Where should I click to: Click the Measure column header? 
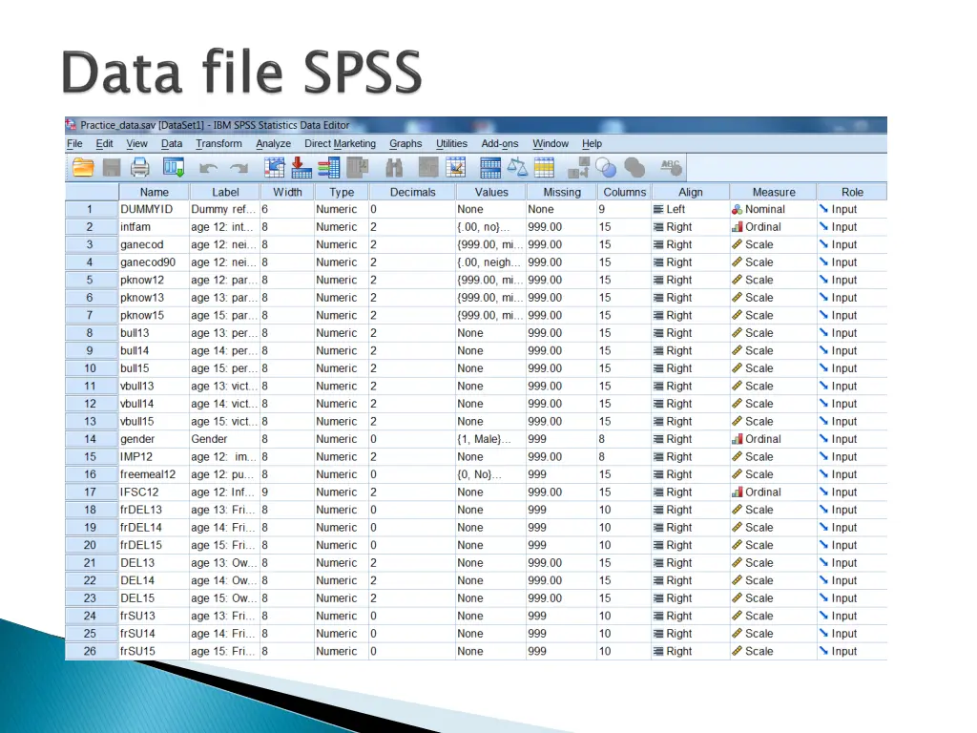pyautogui.click(x=773, y=192)
